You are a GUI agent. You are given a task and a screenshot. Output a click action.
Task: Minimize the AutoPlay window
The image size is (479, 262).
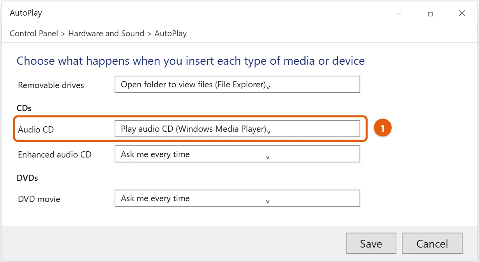[x=399, y=14]
